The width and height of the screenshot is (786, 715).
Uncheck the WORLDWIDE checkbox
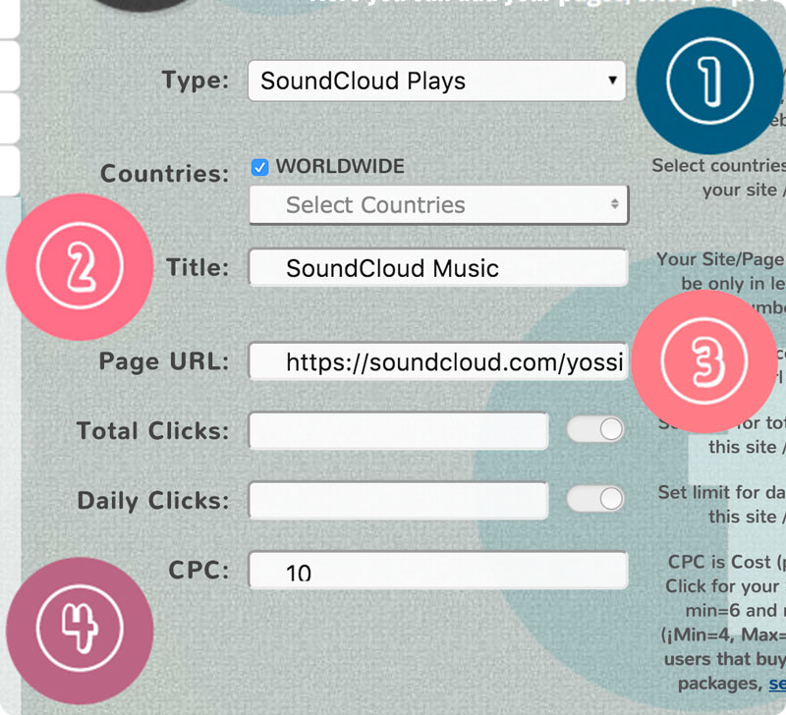258,166
